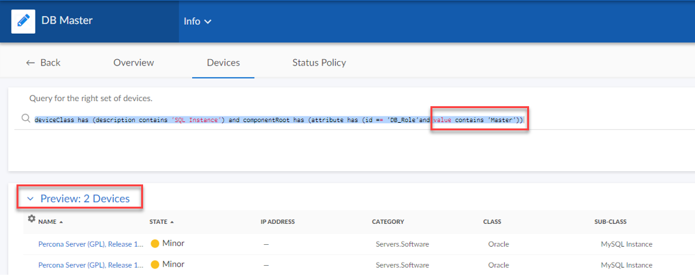Click the second row's yellow Minor status icon
This screenshot has width=695, height=276.
pyautogui.click(x=155, y=264)
